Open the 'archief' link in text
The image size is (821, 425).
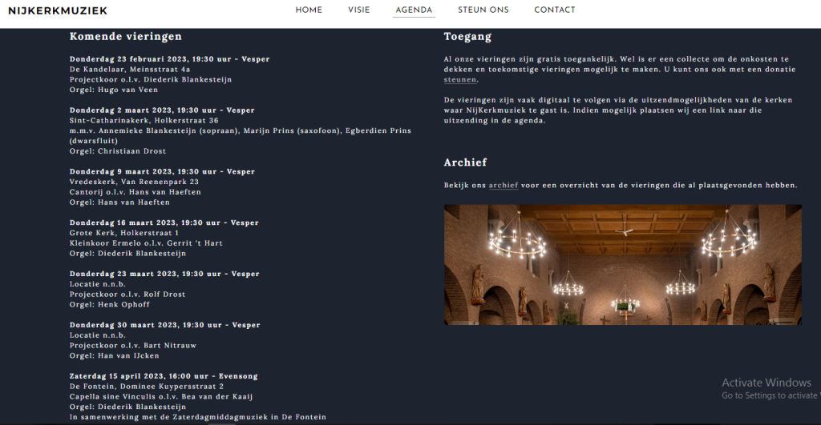(504, 186)
